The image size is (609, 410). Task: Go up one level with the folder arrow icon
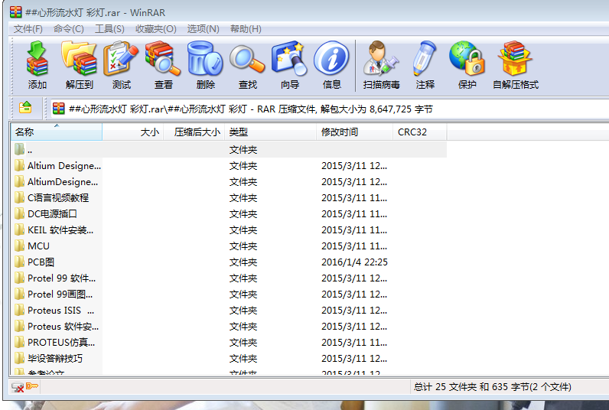[26, 108]
